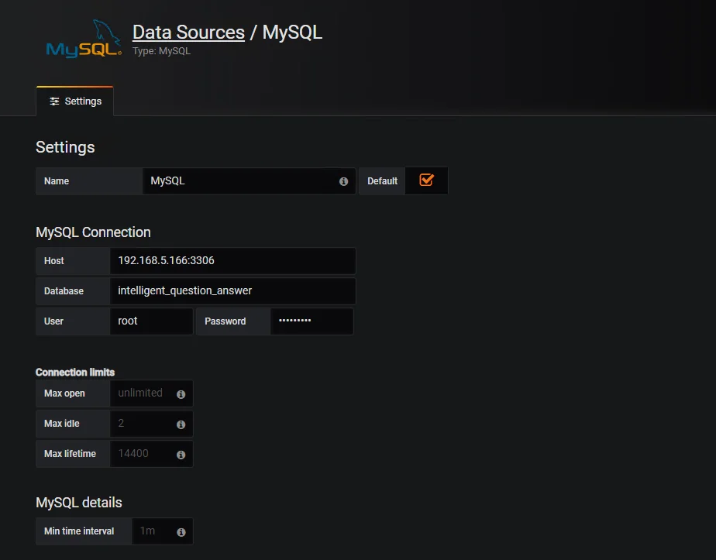This screenshot has width=716, height=560.
Task: Click info icon next to Max idle
Action: [x=181, y=424]
